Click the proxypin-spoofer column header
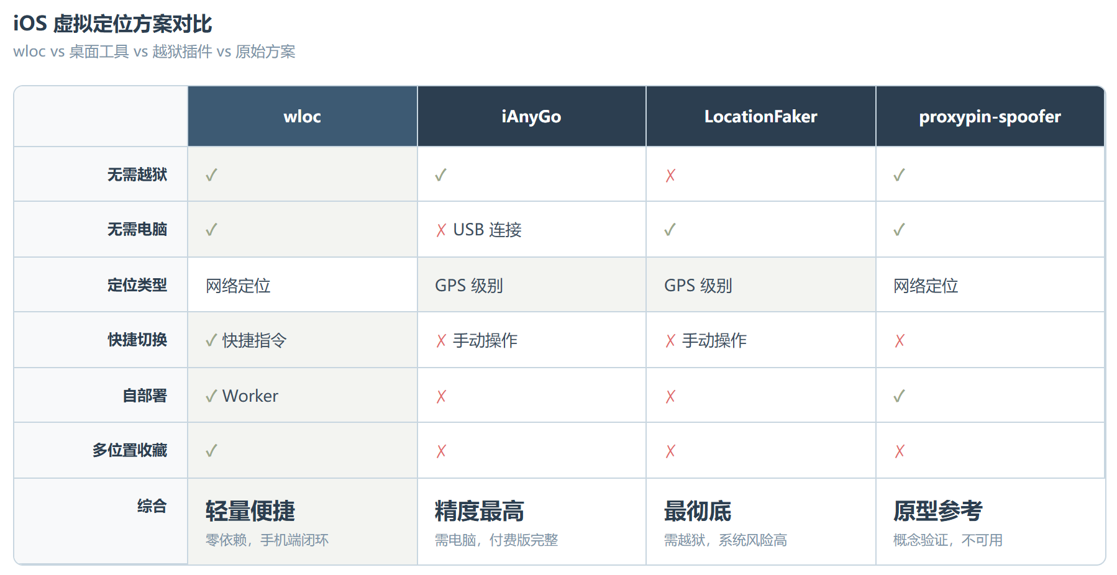The width and height of the screenshot is (1117, 575). click(x=990, y=116)
